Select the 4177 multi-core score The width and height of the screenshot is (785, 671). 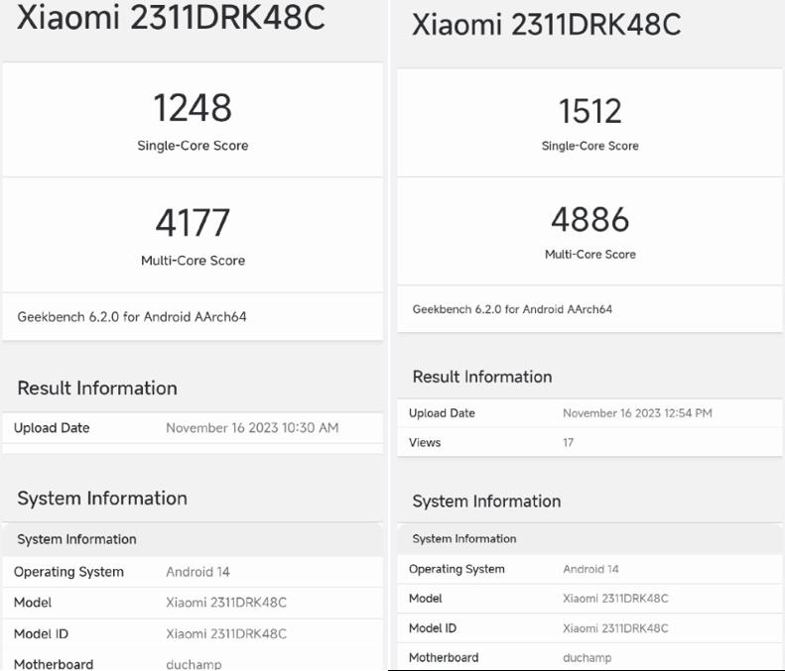coord(193,223)
